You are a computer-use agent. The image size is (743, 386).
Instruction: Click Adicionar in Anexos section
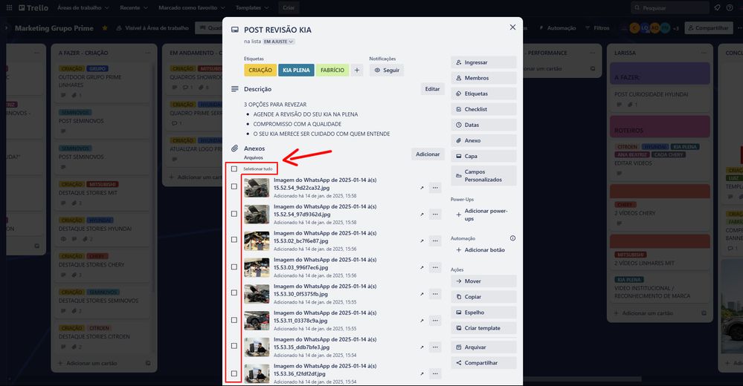(x=428, y=154)
